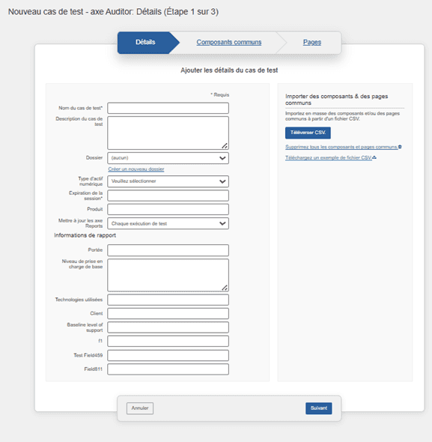Follow the Créer un nouveau dossier link
The height and width of the screenshot is (442, 432).
tap(136, 169)
